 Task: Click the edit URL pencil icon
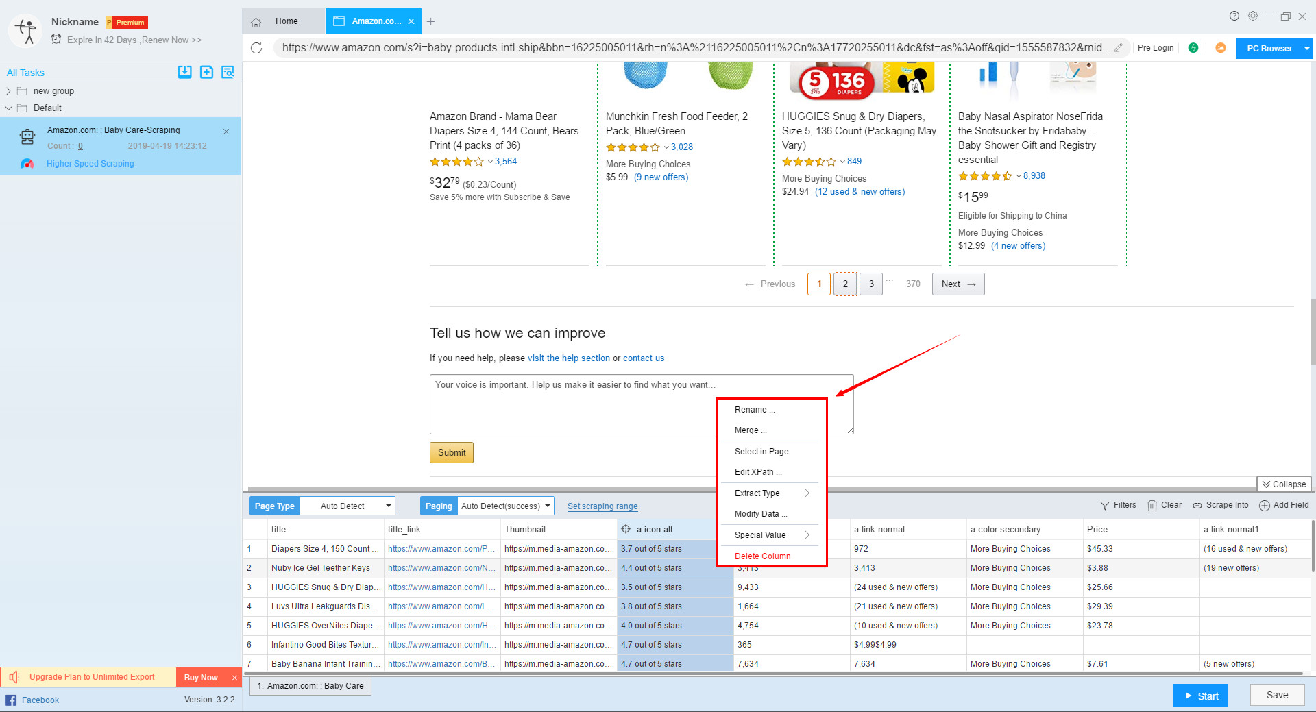(x=1119, y=48)
